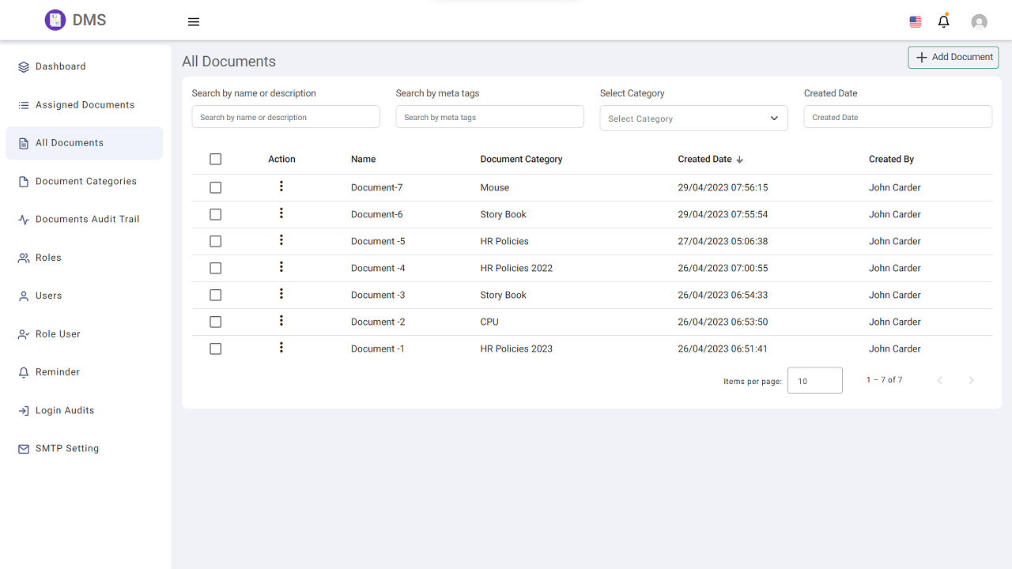The image size is (1012, 569).
Task: Toggle the select-all checkbox in the header
Action: tap(215, 160)
